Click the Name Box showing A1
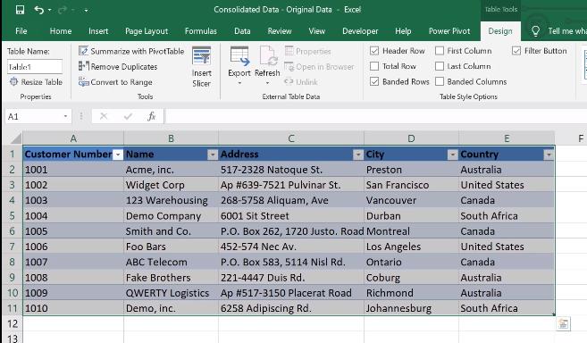This screenshot has width=587, height=343. pos(34,116)
